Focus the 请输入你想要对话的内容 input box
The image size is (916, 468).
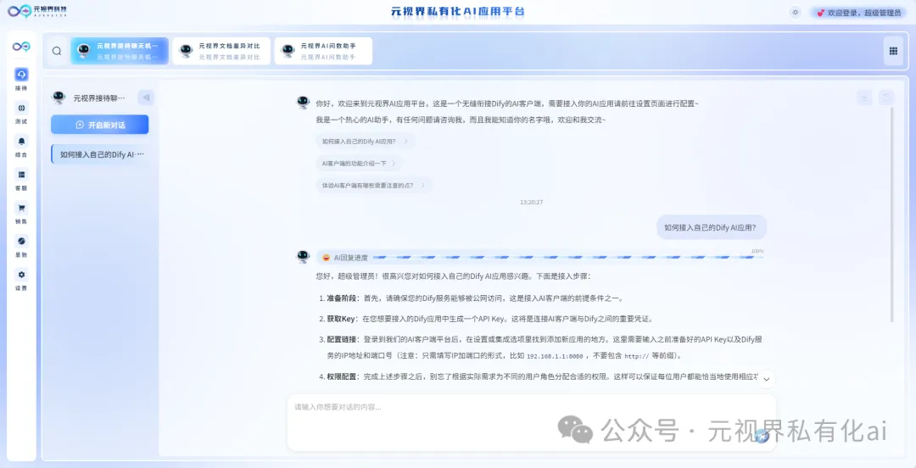531,422
